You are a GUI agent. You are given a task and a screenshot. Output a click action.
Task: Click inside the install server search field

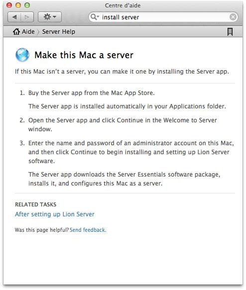[x=163, y=17]
